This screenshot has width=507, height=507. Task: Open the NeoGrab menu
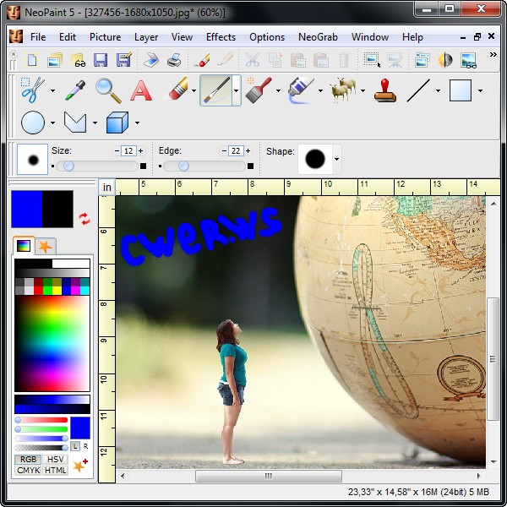pos(317,37)
